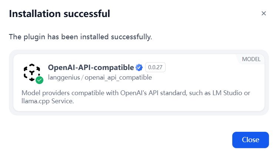Dismiss the dialog with the X icon
The image size is (276, 154).
[263, 13]
